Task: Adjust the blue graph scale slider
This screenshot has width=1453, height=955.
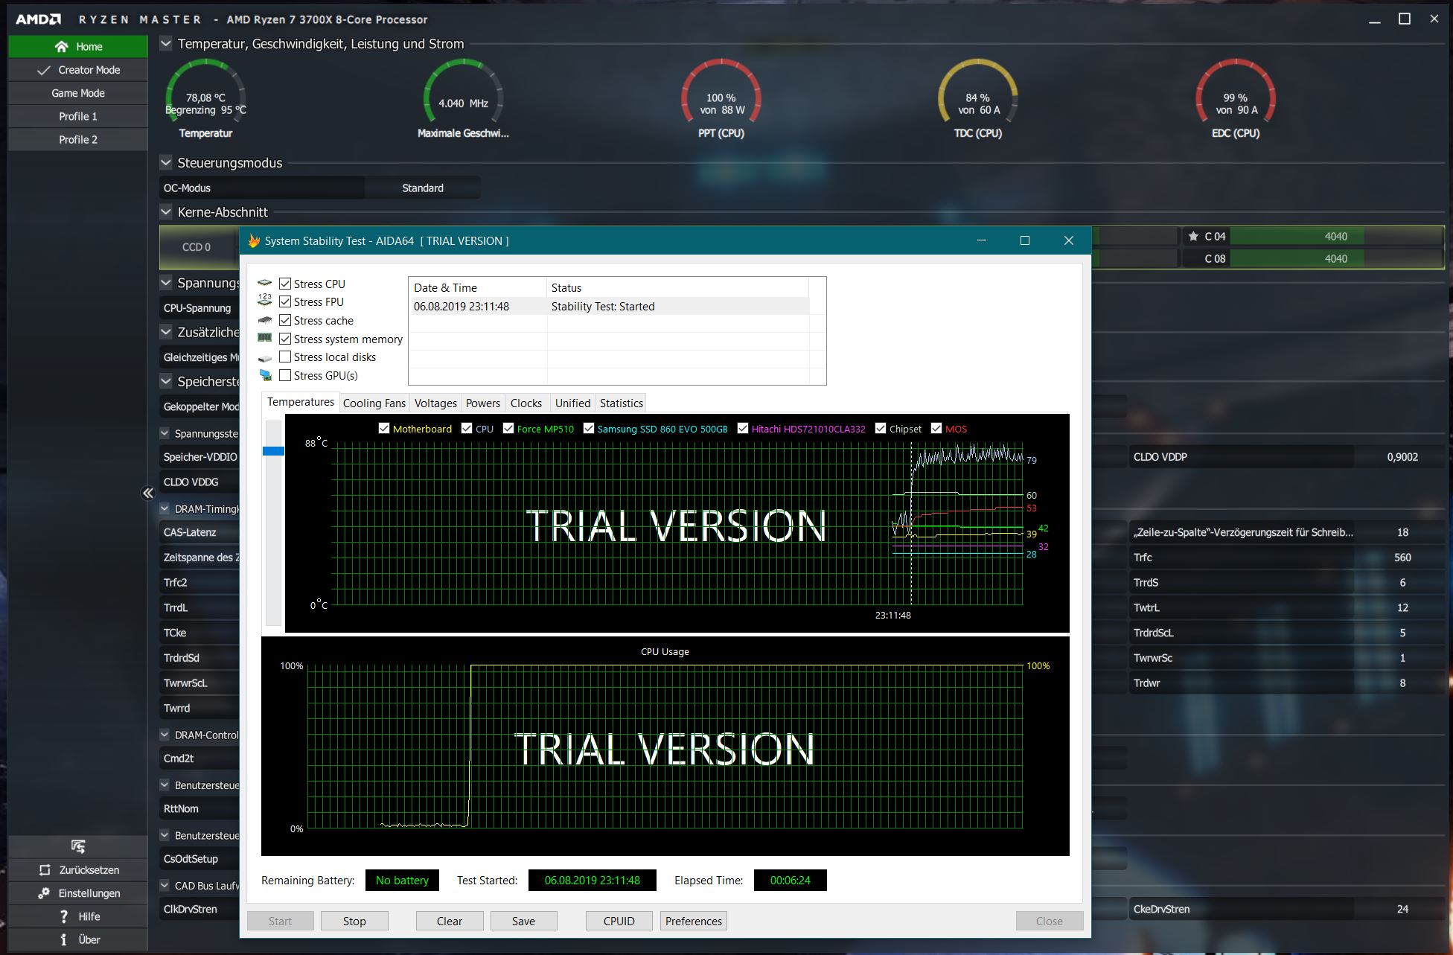Action: (273, 451)
